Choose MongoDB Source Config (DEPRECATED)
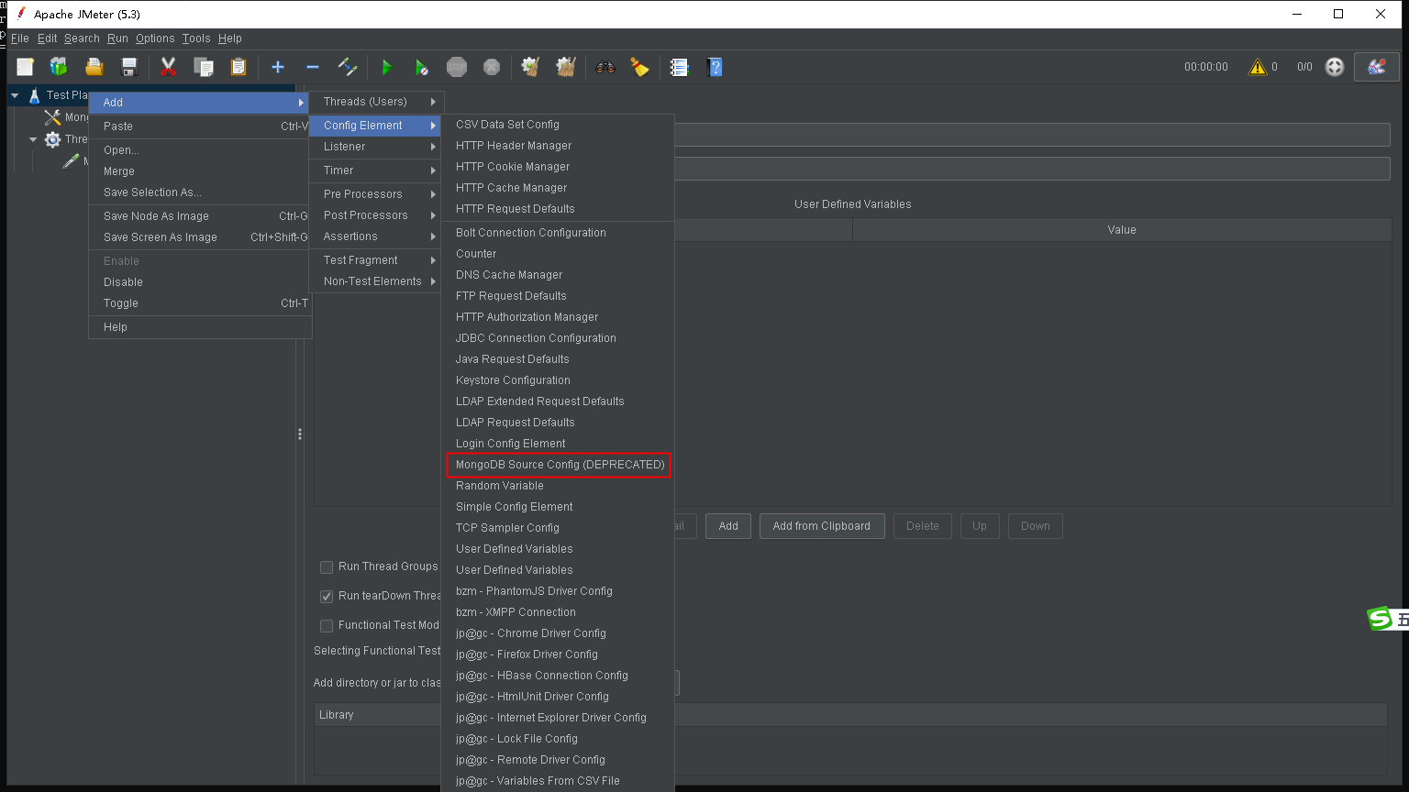This screenshot has height=792, width=1409. coord(558,465)
